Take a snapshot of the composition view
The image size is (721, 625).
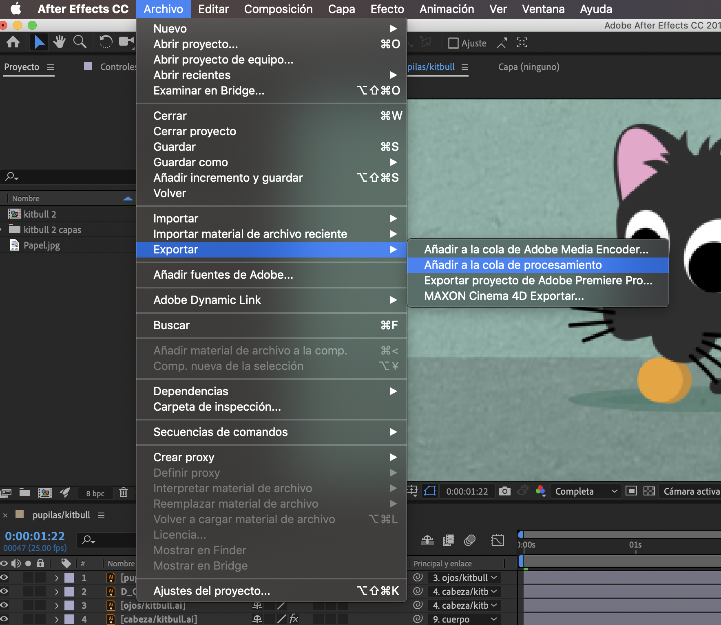pos(505,491)
